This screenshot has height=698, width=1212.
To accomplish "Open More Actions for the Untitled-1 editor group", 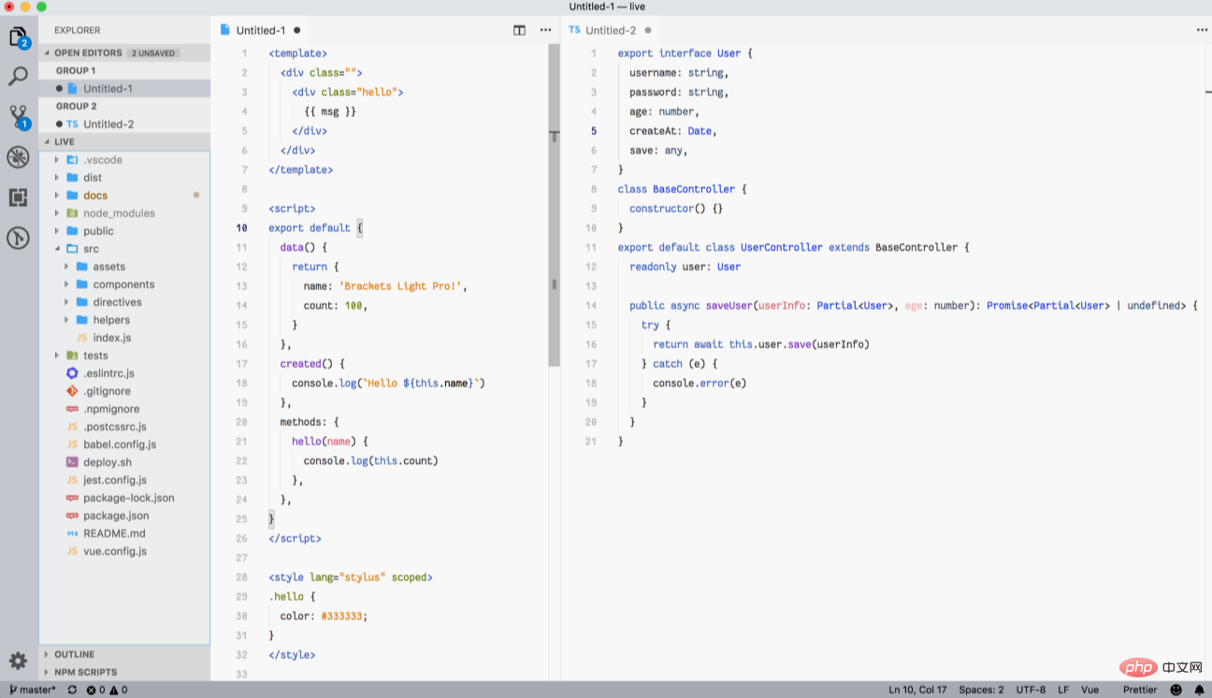I will (x=545, y=30).
